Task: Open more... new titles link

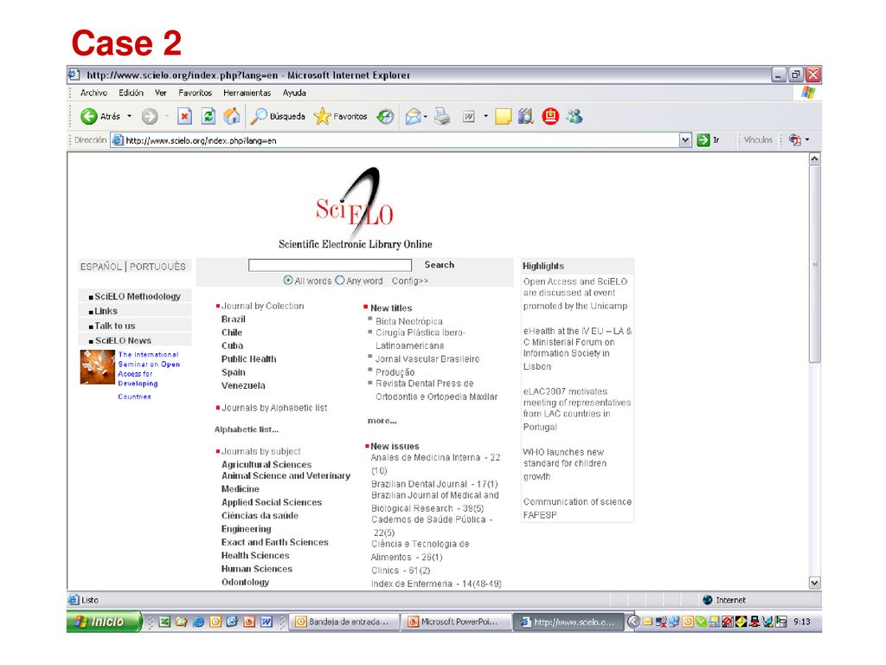Action: tap(382, 421)
